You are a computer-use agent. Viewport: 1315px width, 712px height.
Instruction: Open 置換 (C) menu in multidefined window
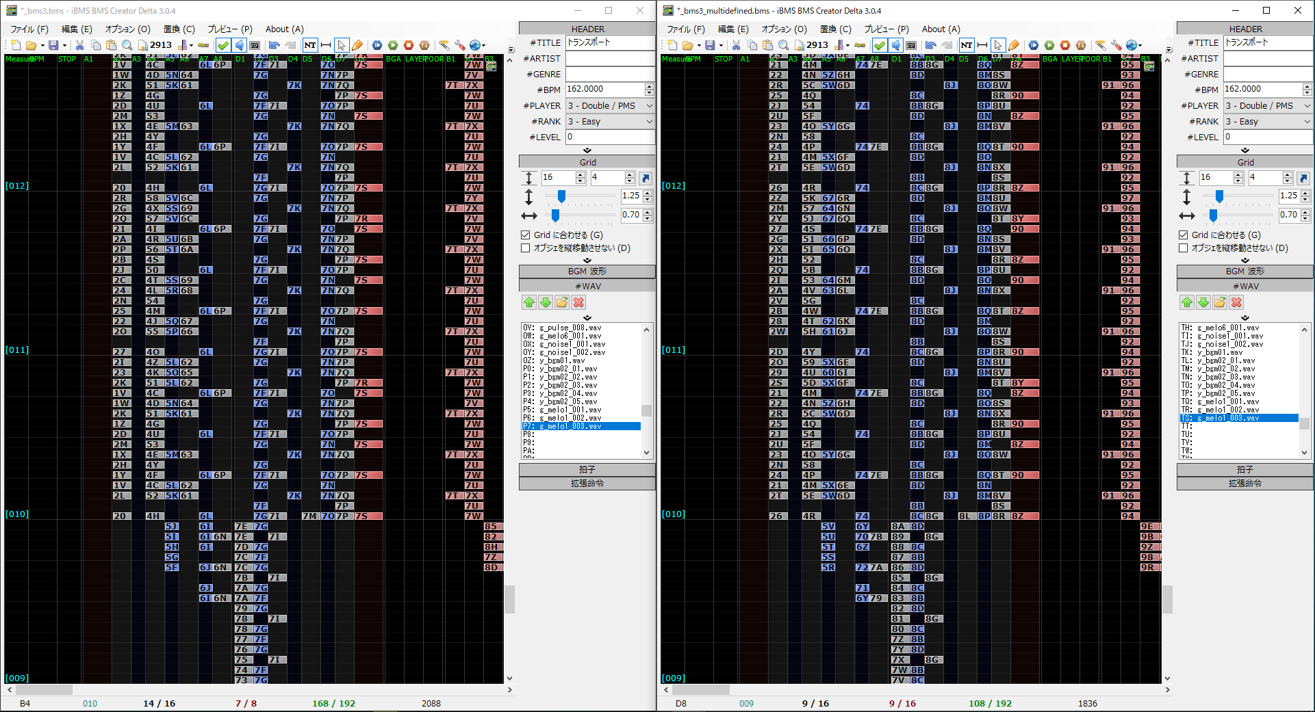(x=836, y=29)
